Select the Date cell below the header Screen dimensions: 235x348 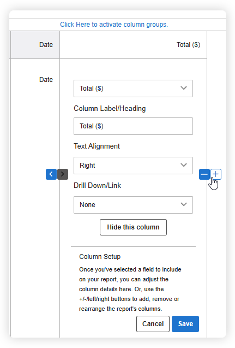click(x=46, y=80)
